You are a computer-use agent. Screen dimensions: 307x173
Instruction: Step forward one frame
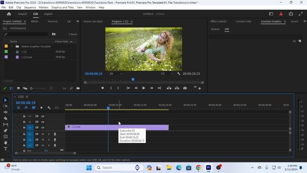pos(152,88)
